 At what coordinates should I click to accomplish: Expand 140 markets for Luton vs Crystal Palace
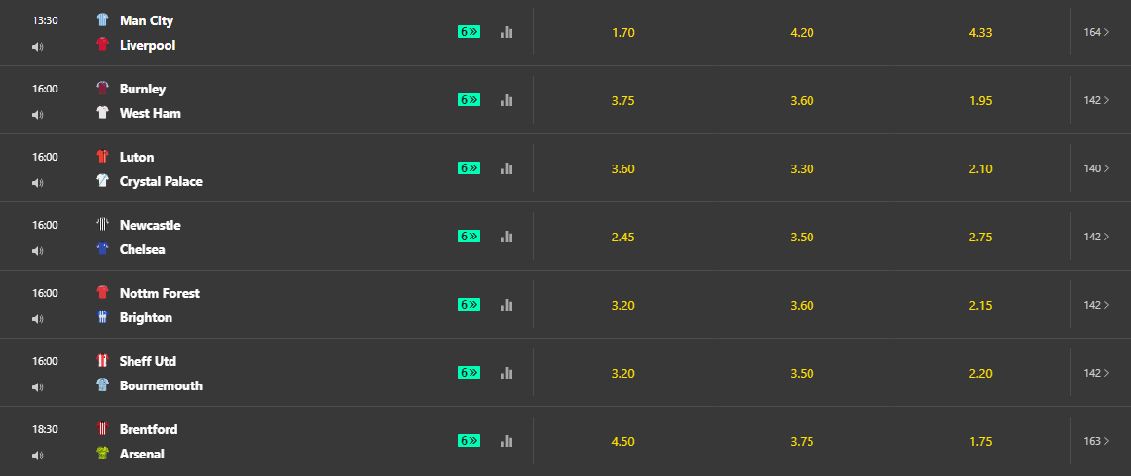click(1097, 168)
